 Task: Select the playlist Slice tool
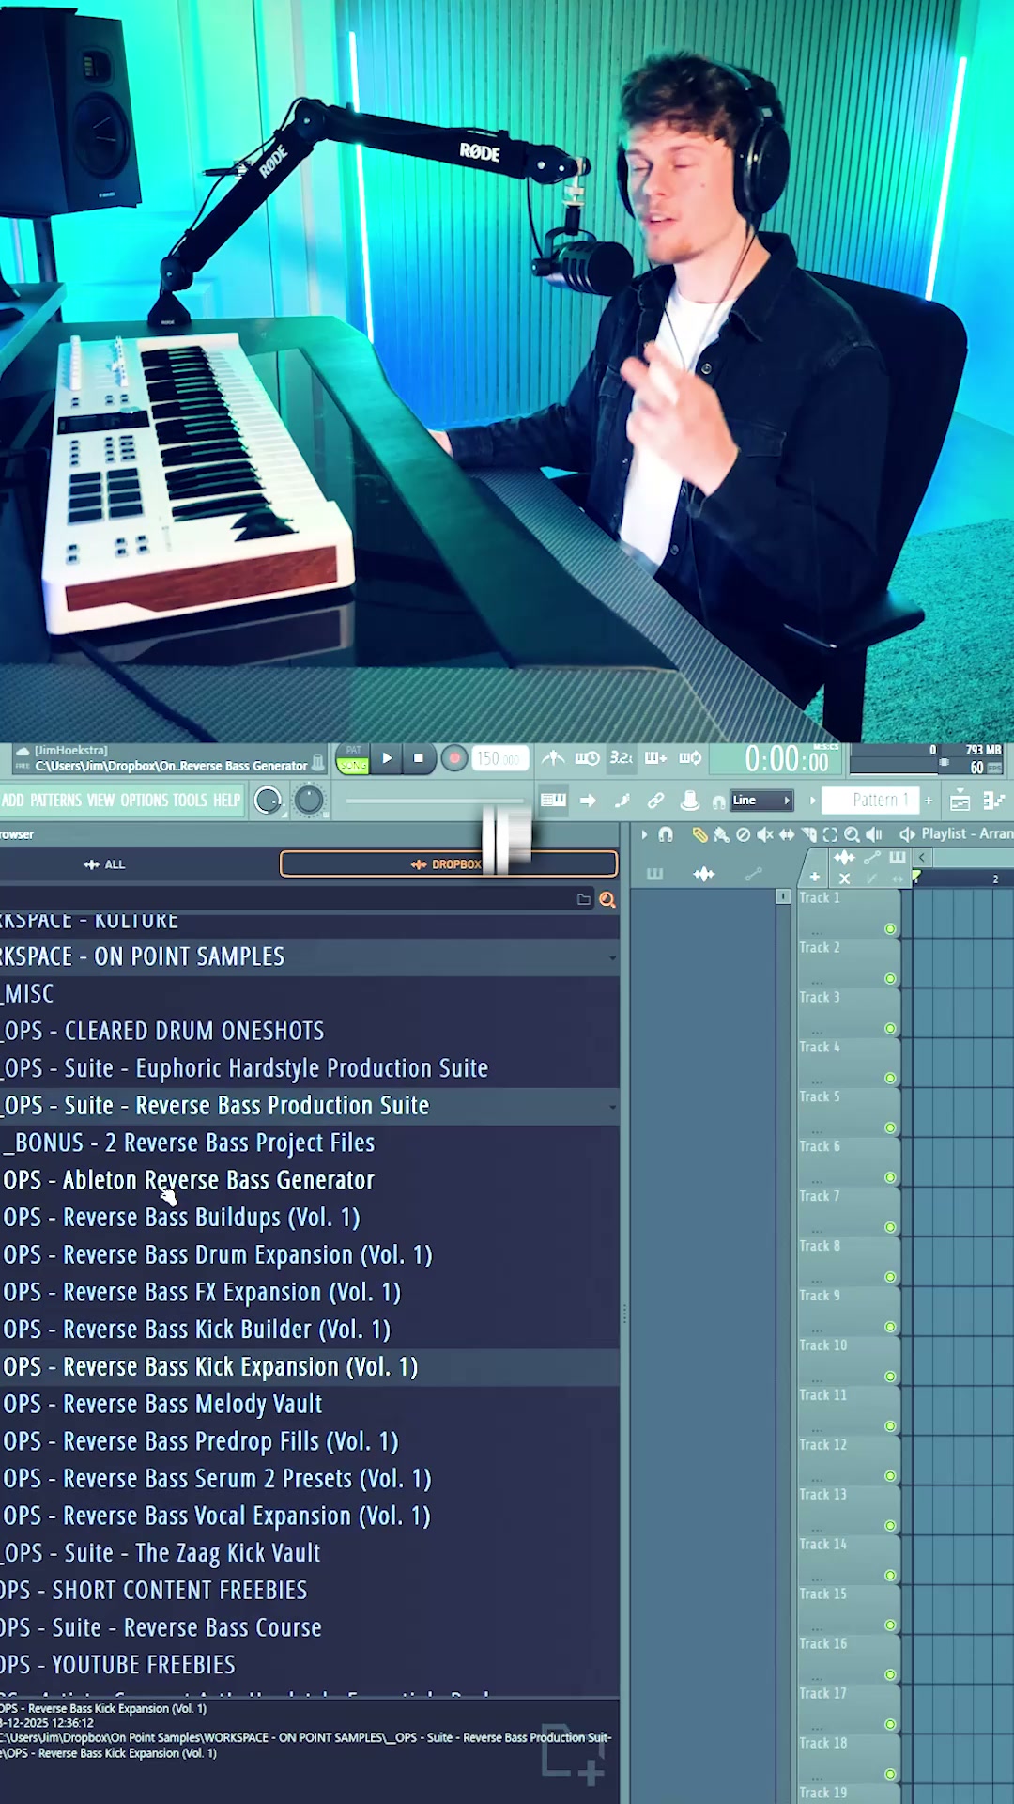pos(808,834)
